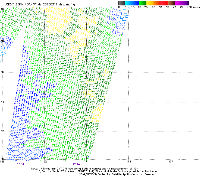The image size is (201, 176).
Task: Click the NOAA/NESDIS Center credit line
Action: 117,174
